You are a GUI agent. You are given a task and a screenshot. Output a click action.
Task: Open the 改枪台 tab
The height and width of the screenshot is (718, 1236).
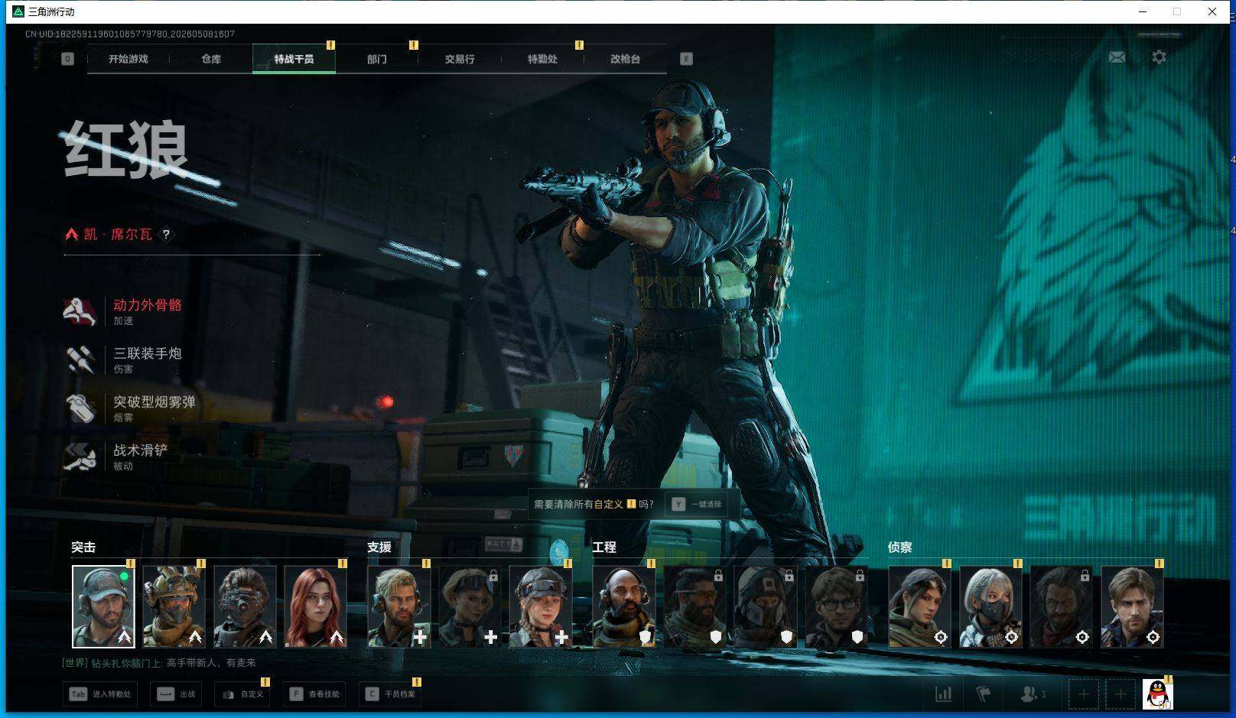625,59
